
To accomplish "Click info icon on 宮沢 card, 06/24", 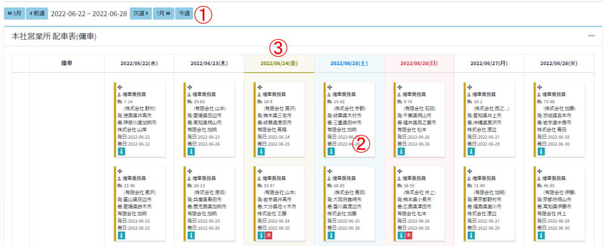I will coord(261,152).
